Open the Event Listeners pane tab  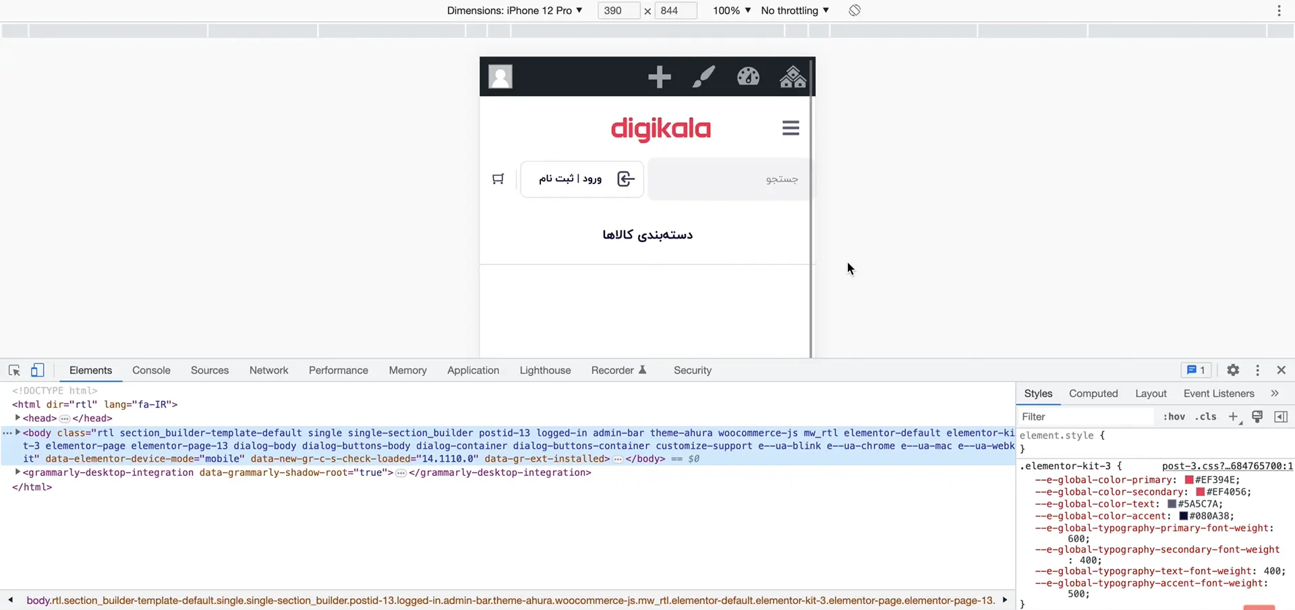(x=1219, y=394)
